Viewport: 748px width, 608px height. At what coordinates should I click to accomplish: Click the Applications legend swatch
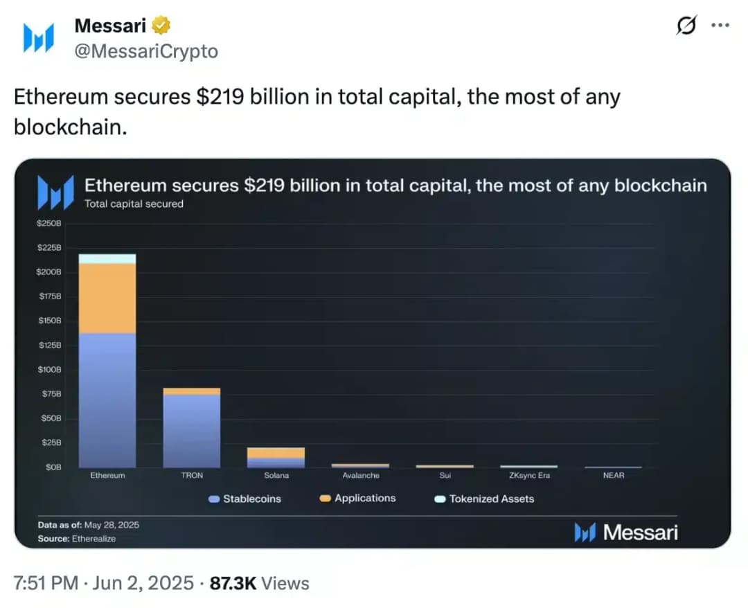(325, 499)
